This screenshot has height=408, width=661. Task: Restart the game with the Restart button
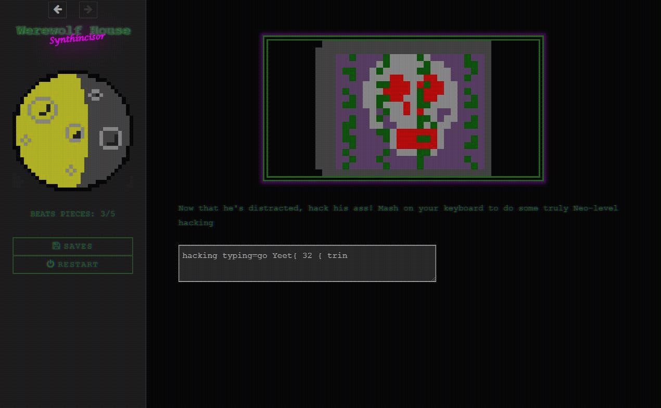[73, 264]
